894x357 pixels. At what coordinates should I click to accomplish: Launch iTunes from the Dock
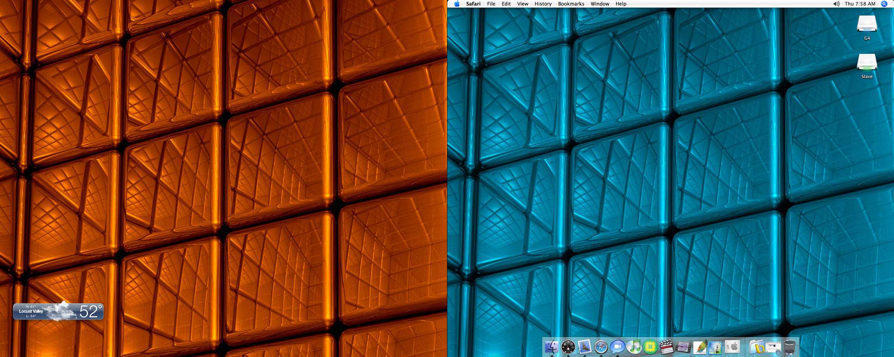pos(634,347)
